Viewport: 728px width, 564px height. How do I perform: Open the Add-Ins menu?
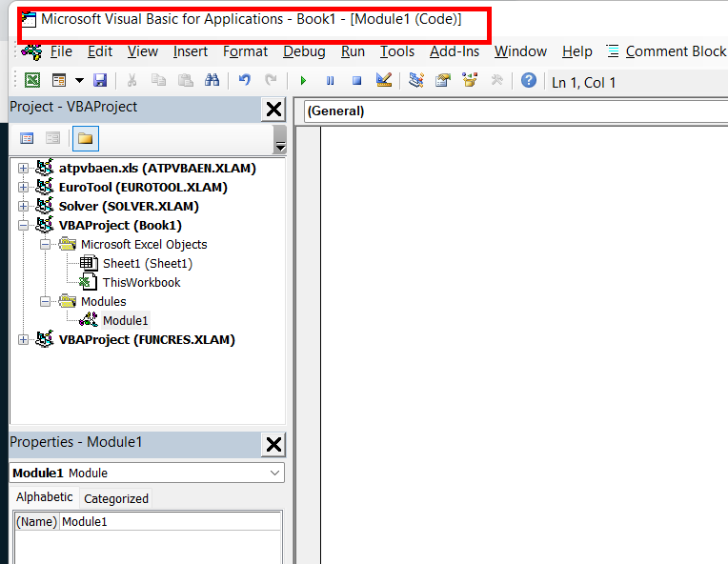[x=455, y=51]
